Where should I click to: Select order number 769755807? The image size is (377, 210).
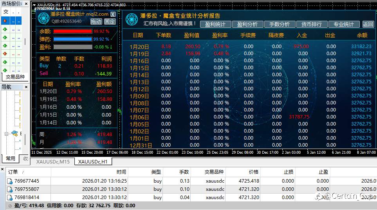pyautogui.click(x=27, y=189)
